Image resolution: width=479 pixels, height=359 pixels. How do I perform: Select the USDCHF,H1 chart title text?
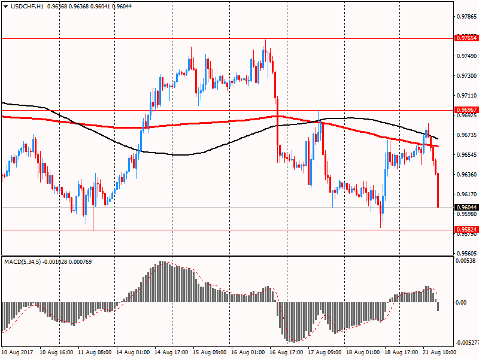point(27,7)
